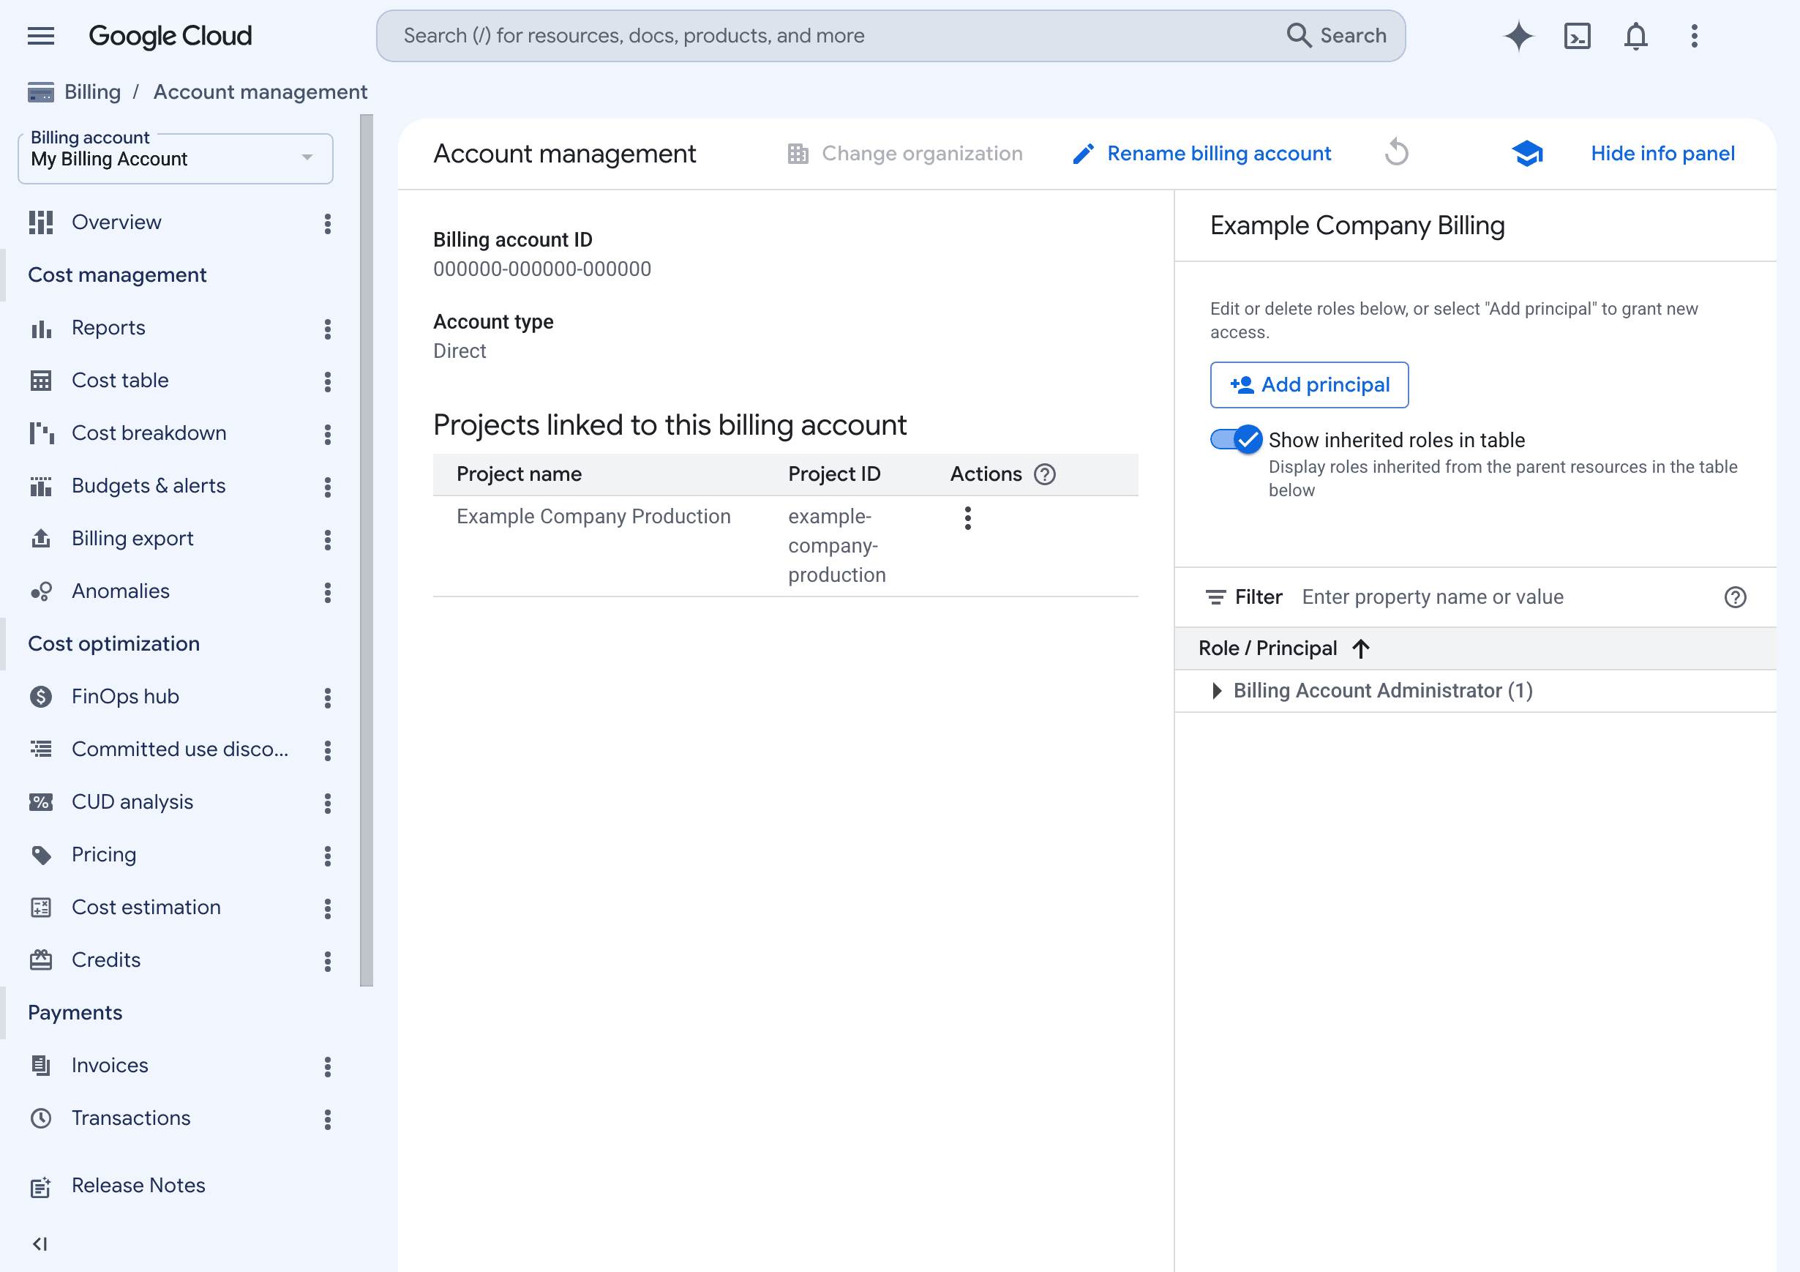Open the top-right more options menu
This screenshot has width=1800, height=1272.
[1694, 36]
